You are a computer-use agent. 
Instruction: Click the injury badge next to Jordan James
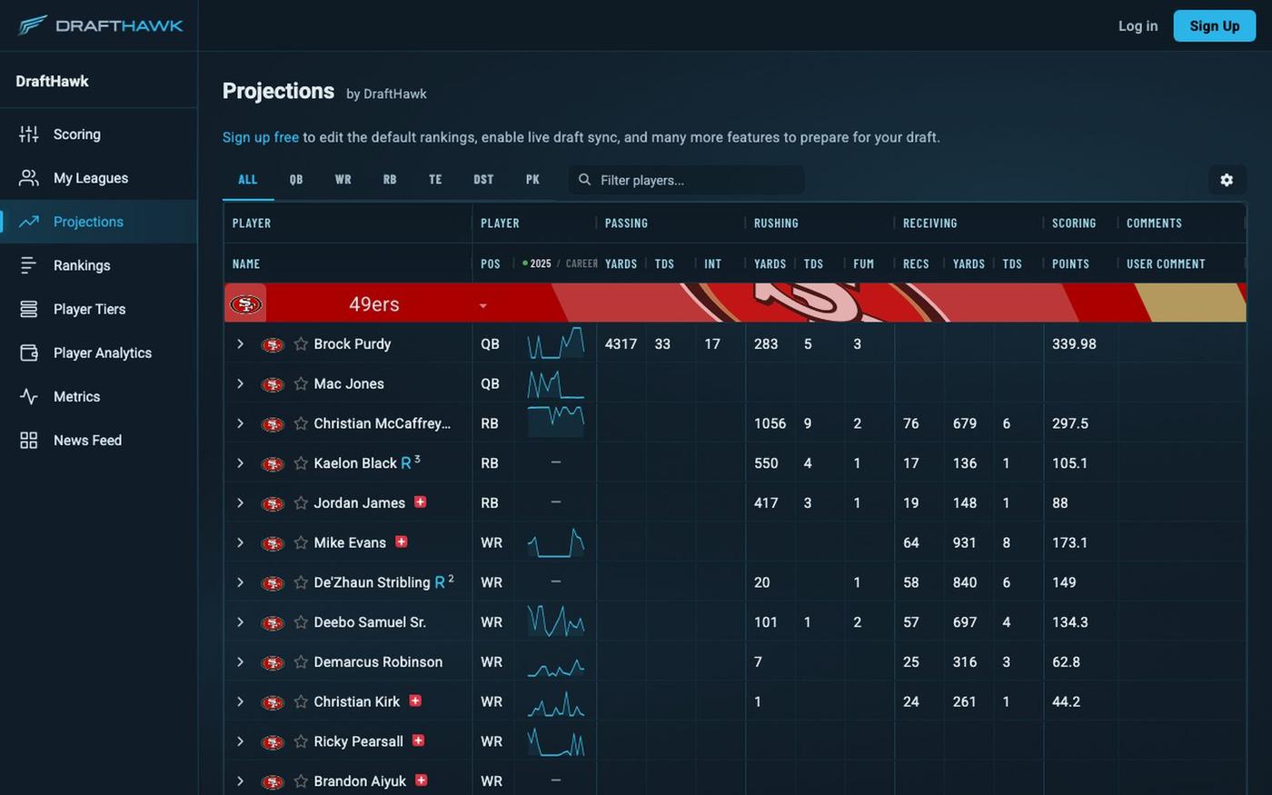(420, 502)
